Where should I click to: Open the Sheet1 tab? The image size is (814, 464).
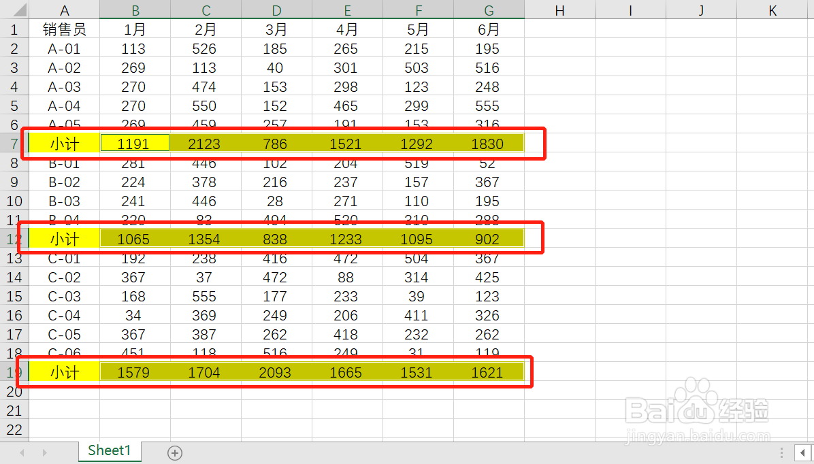[x=110, y=451]
